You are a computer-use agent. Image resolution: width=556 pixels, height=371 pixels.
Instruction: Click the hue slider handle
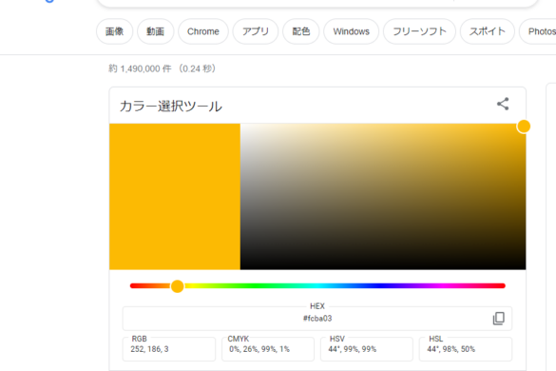click(x=178, y=285)
